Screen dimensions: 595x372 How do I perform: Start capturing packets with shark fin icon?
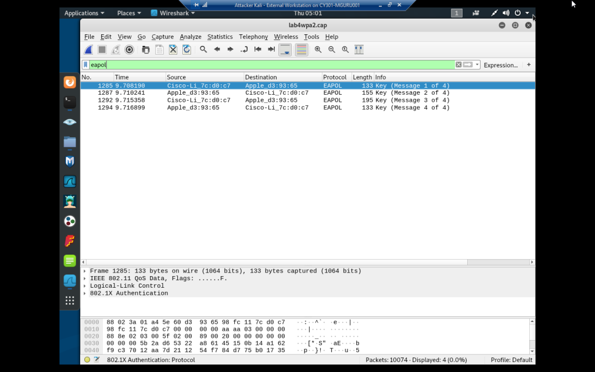[x=88, y=50]
